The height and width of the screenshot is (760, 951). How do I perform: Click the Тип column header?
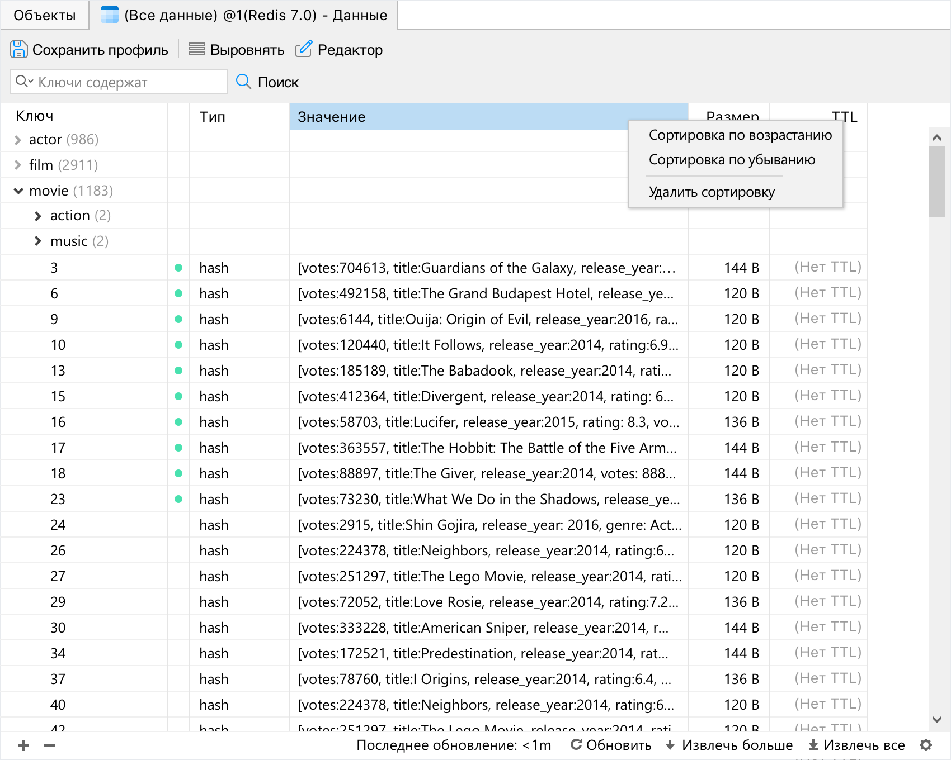239,116
